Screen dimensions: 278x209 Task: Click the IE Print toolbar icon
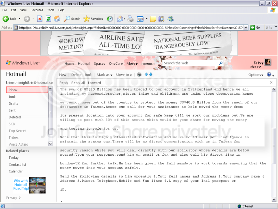[131, 19]
